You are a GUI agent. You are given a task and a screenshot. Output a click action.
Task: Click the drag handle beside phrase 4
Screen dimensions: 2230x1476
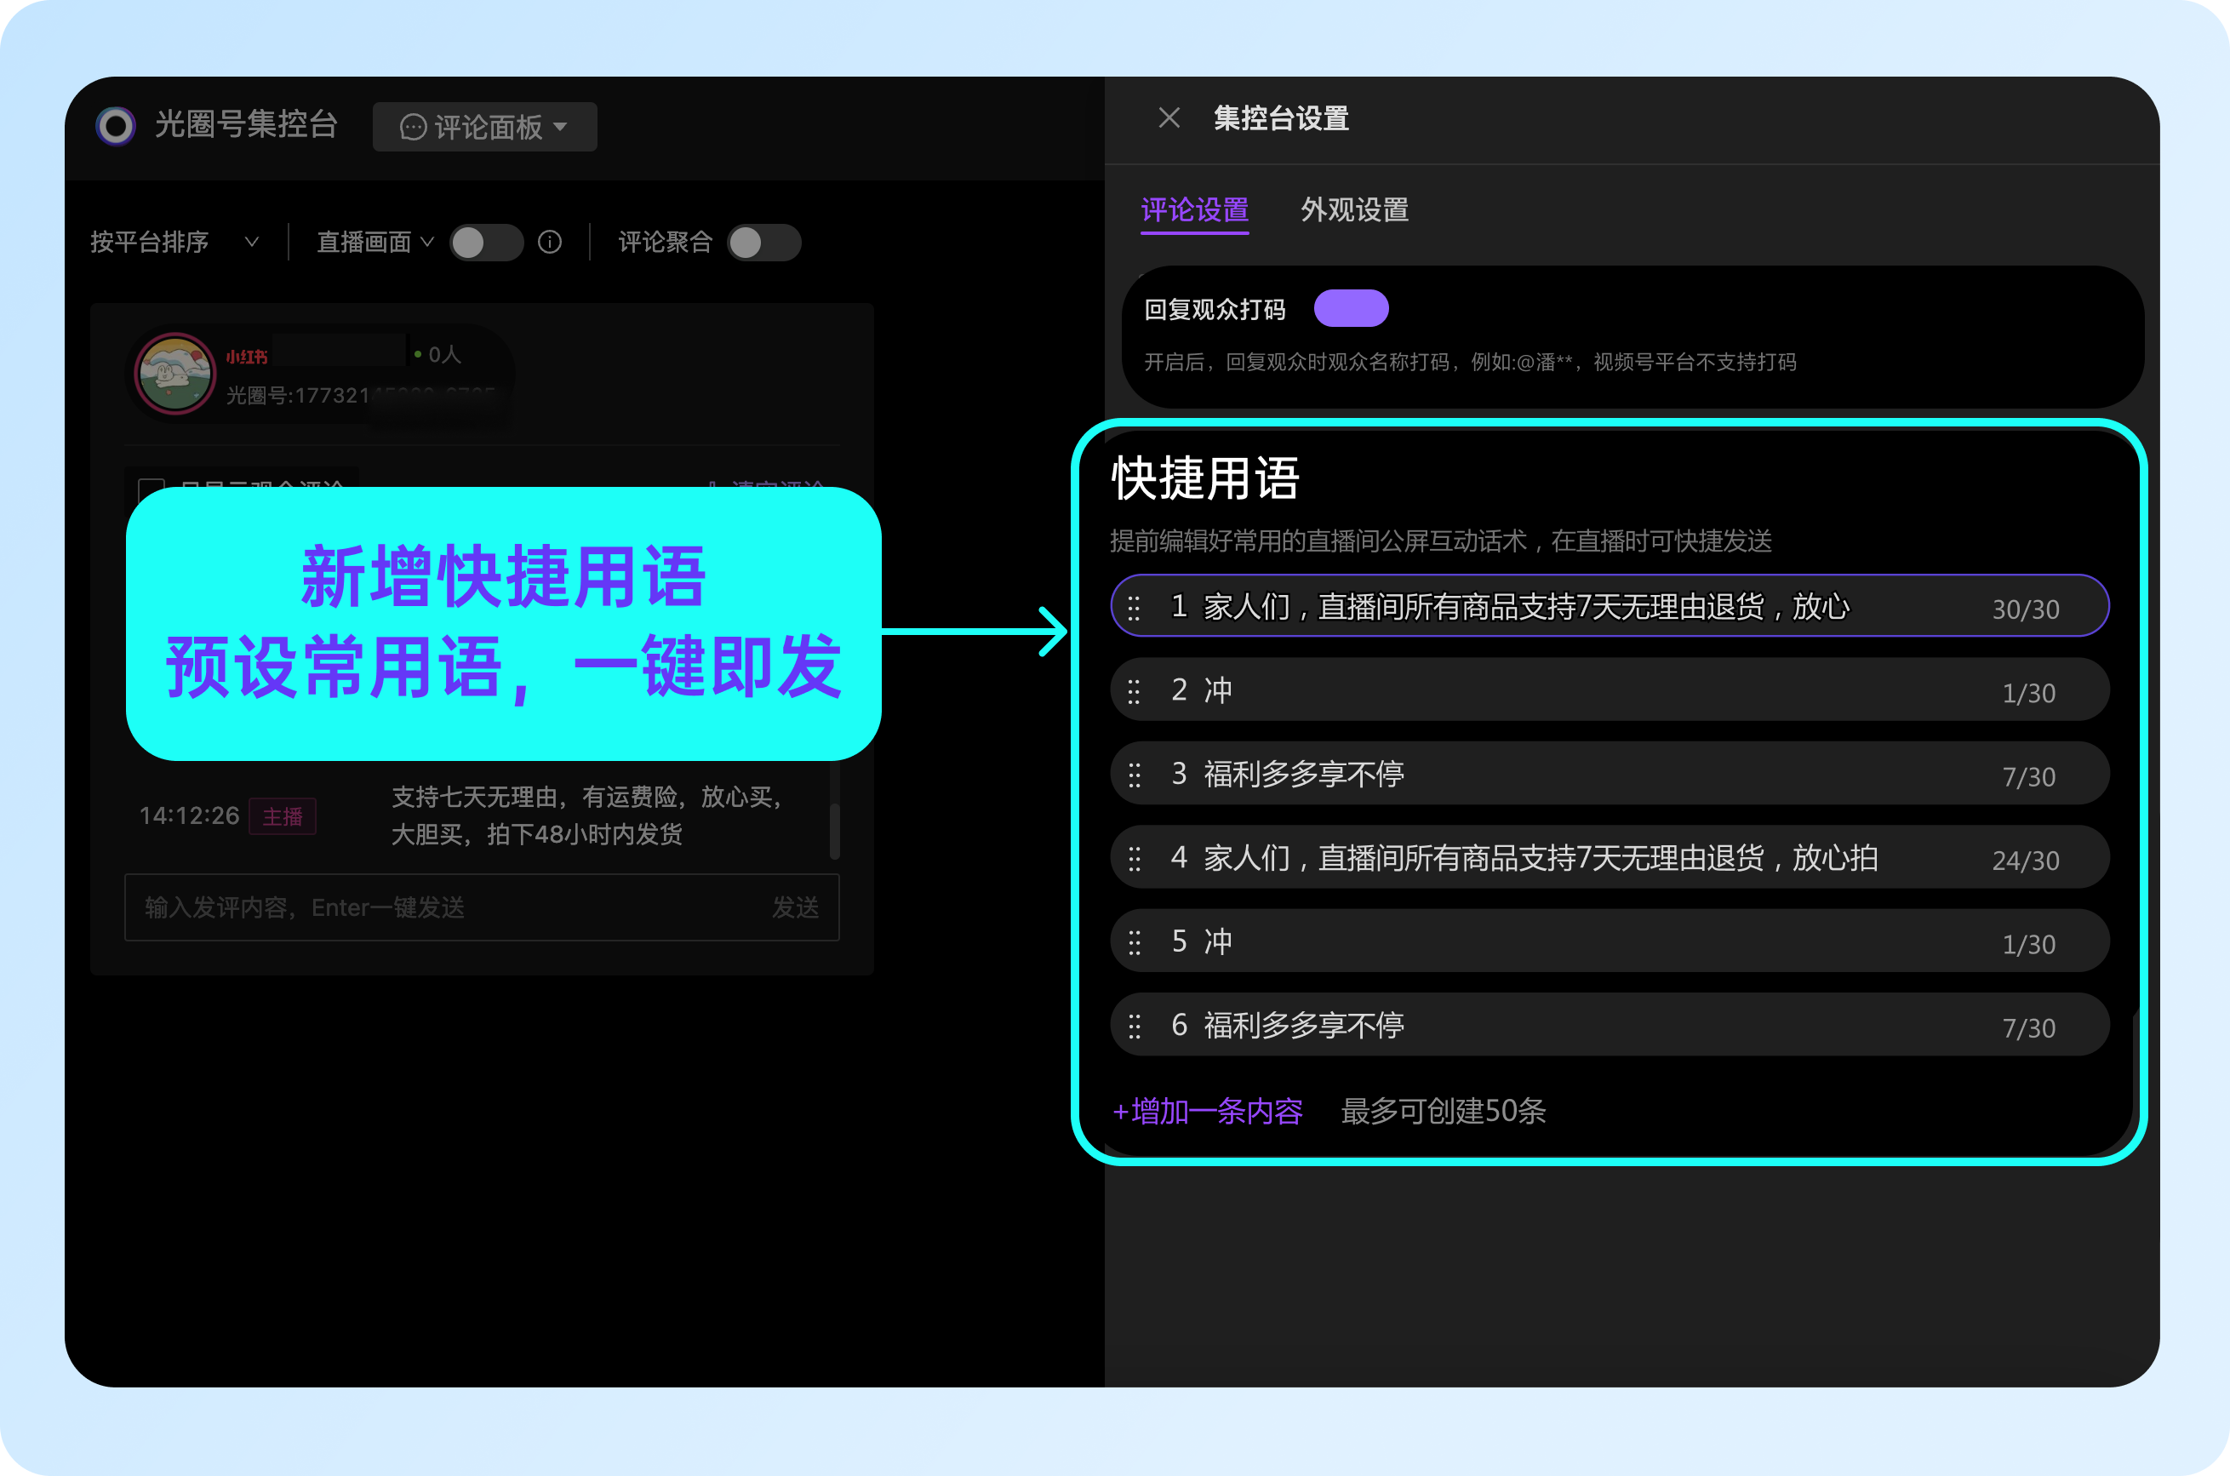1135,857
